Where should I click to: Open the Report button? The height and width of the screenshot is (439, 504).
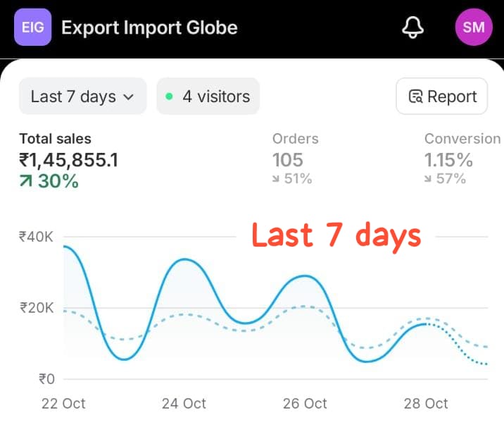click(x=442, y=97)
